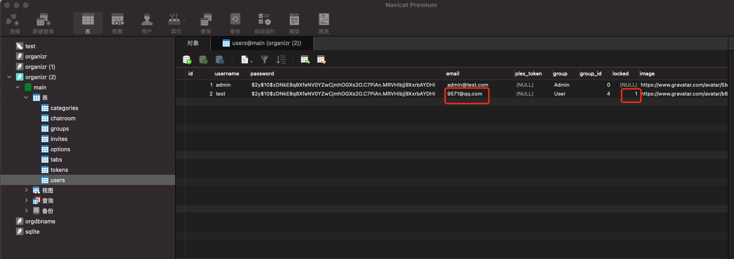The height and width of the screenshot is (259, 734).
Task: Open the categories table
Action: (64, 108)
